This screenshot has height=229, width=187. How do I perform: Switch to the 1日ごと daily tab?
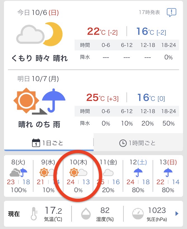[x=49, y=143]
